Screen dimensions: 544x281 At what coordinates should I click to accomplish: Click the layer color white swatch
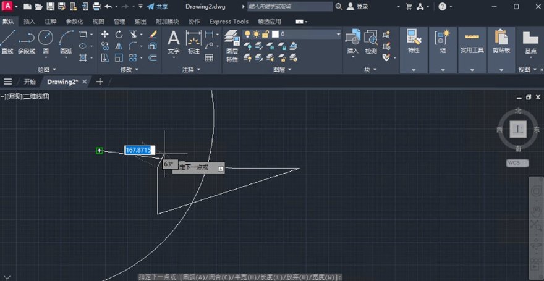coord(275,34)
